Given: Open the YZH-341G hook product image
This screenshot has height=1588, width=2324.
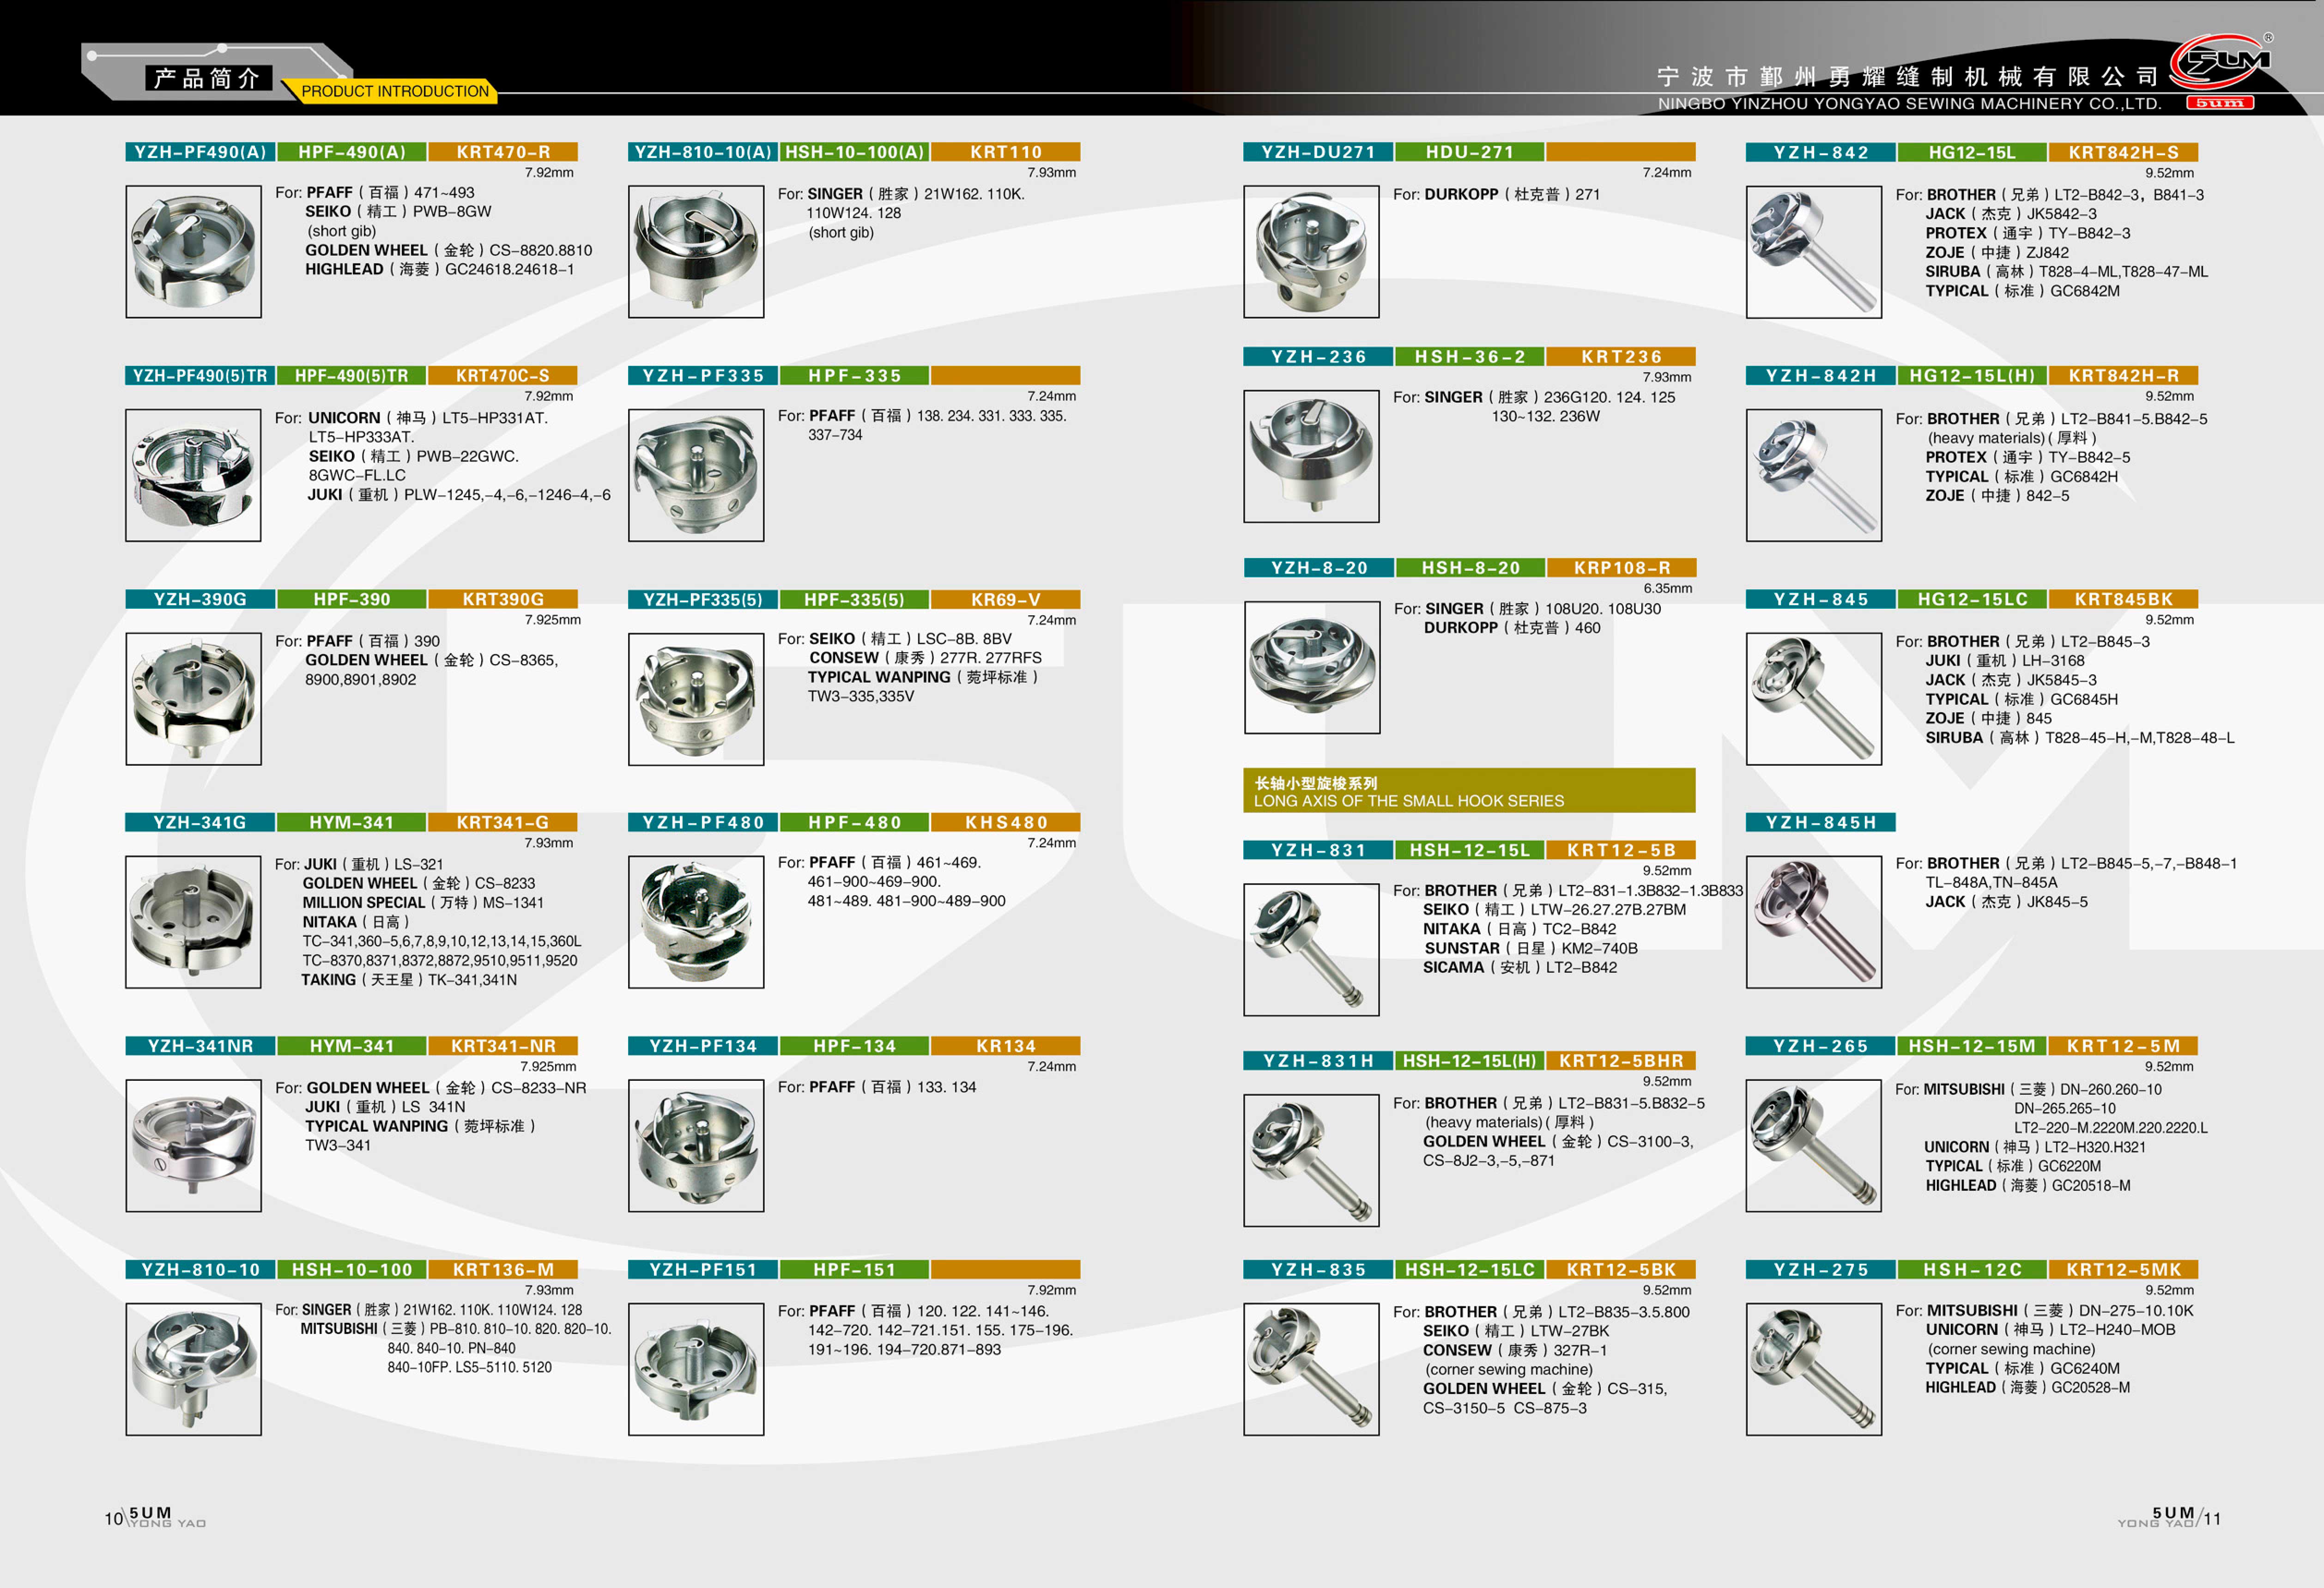Looking at the screenshot, I should pyautogui.click(x=194, y=922).
